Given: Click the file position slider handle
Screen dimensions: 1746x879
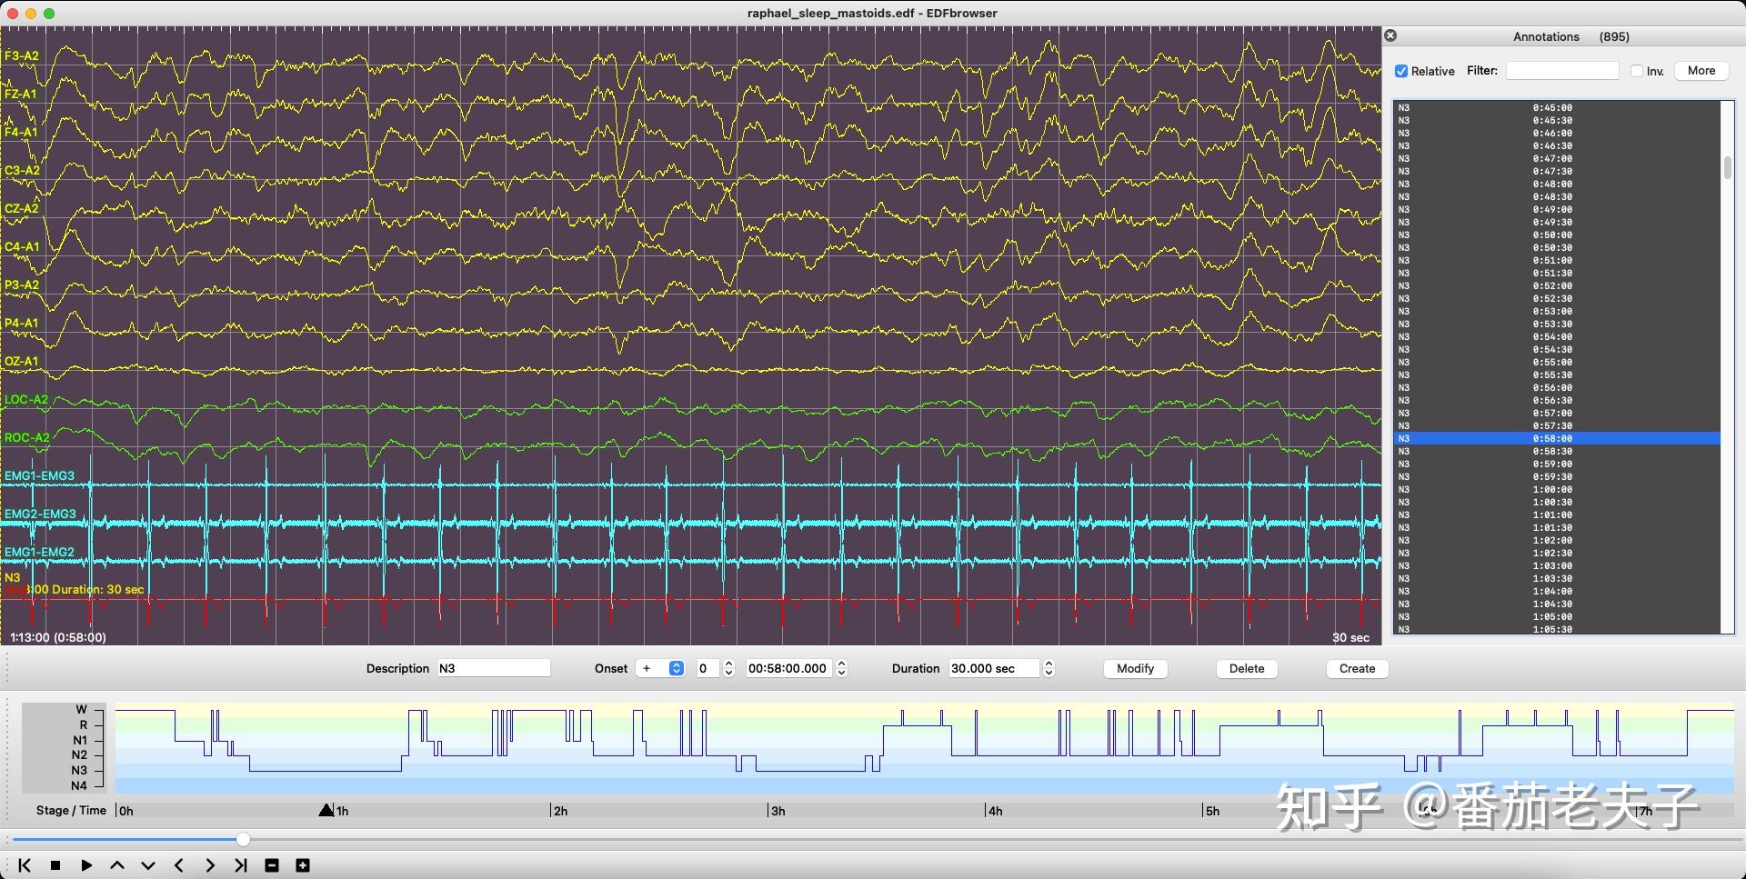Looking at the screenshot, I should click(x=243, y=839).
